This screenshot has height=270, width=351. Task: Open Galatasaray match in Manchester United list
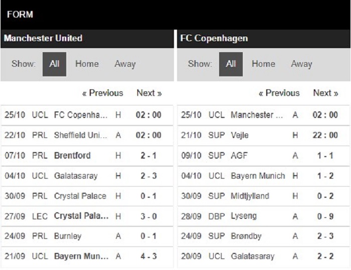tap(76, 176)
